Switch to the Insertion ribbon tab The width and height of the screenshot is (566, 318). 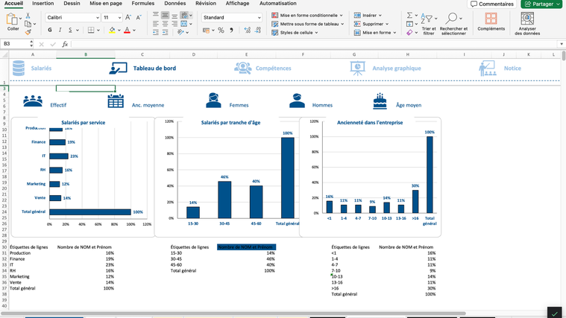(43, 4)
